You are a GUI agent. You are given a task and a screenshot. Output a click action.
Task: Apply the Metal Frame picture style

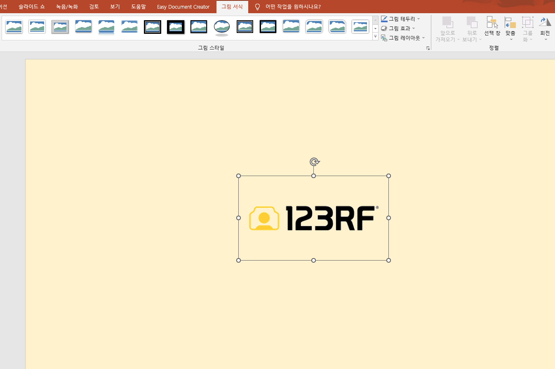point(60,27)
